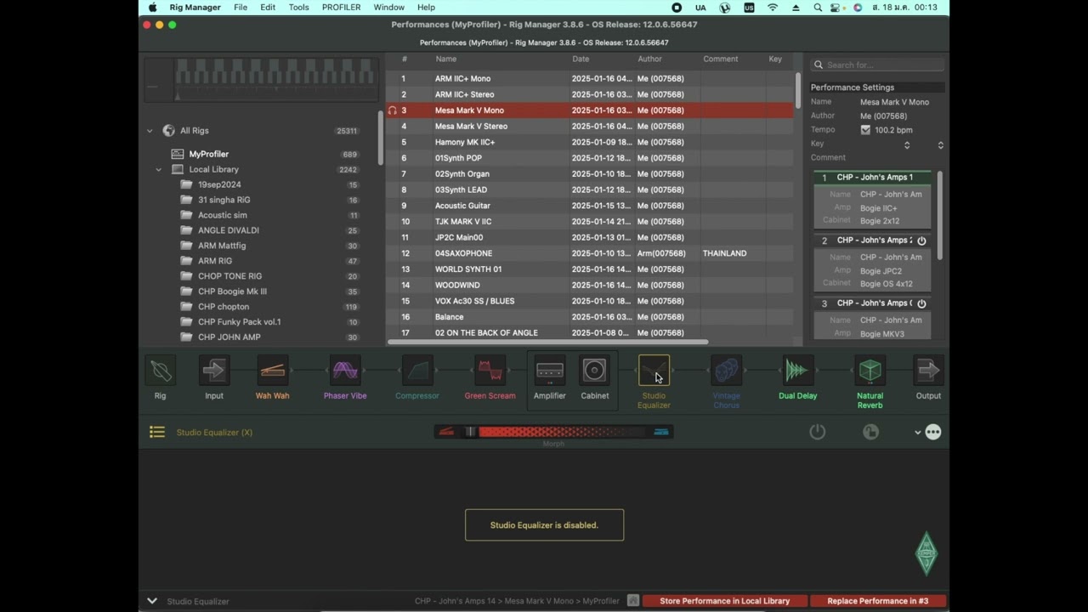Click the horizontal scrollbar under performance list

pyautogui.click(x=548, y=342)
